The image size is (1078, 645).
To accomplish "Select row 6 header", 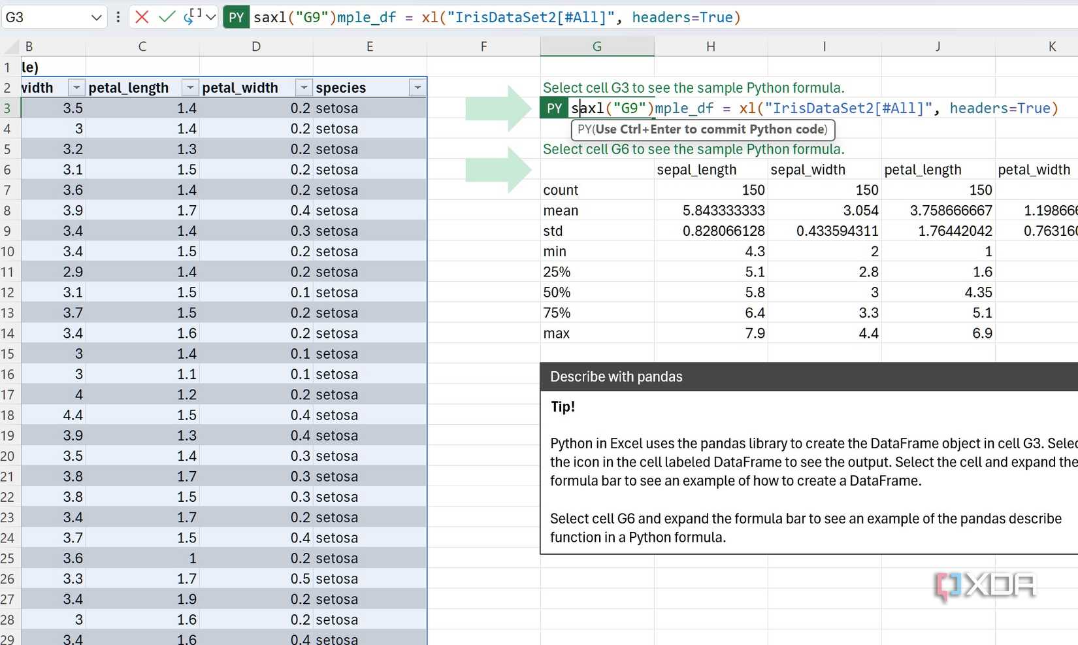I will click(8, 169).
